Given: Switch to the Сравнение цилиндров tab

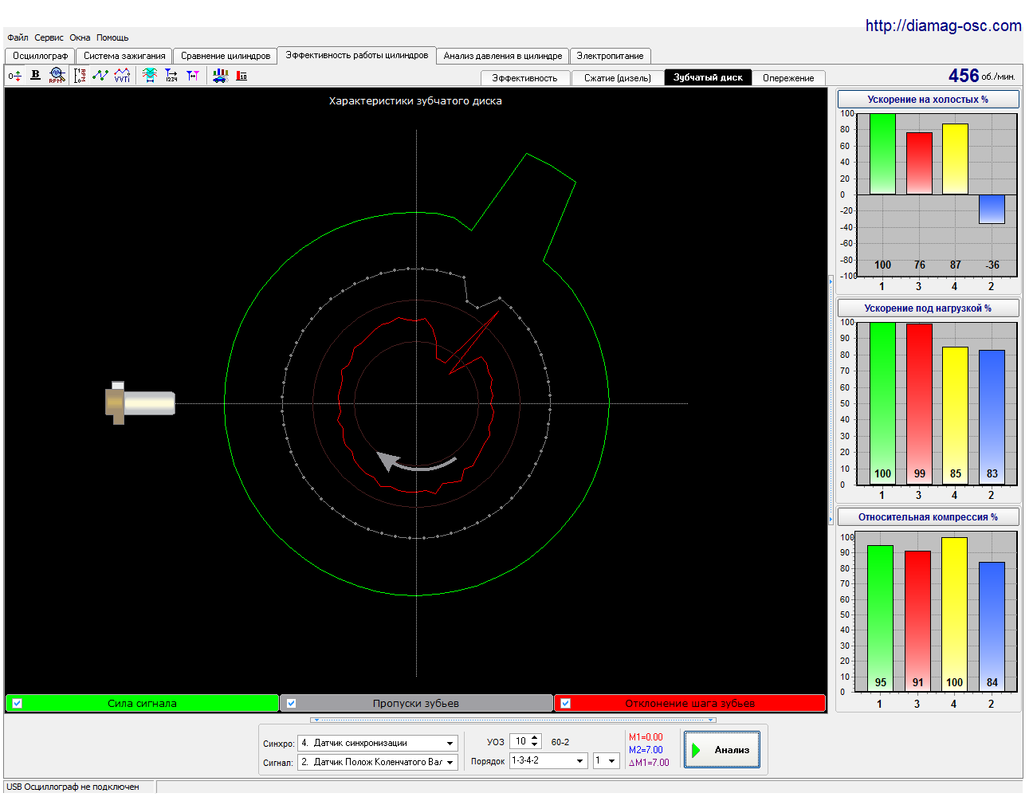Looking at the screenshot, I should (226, 56).
